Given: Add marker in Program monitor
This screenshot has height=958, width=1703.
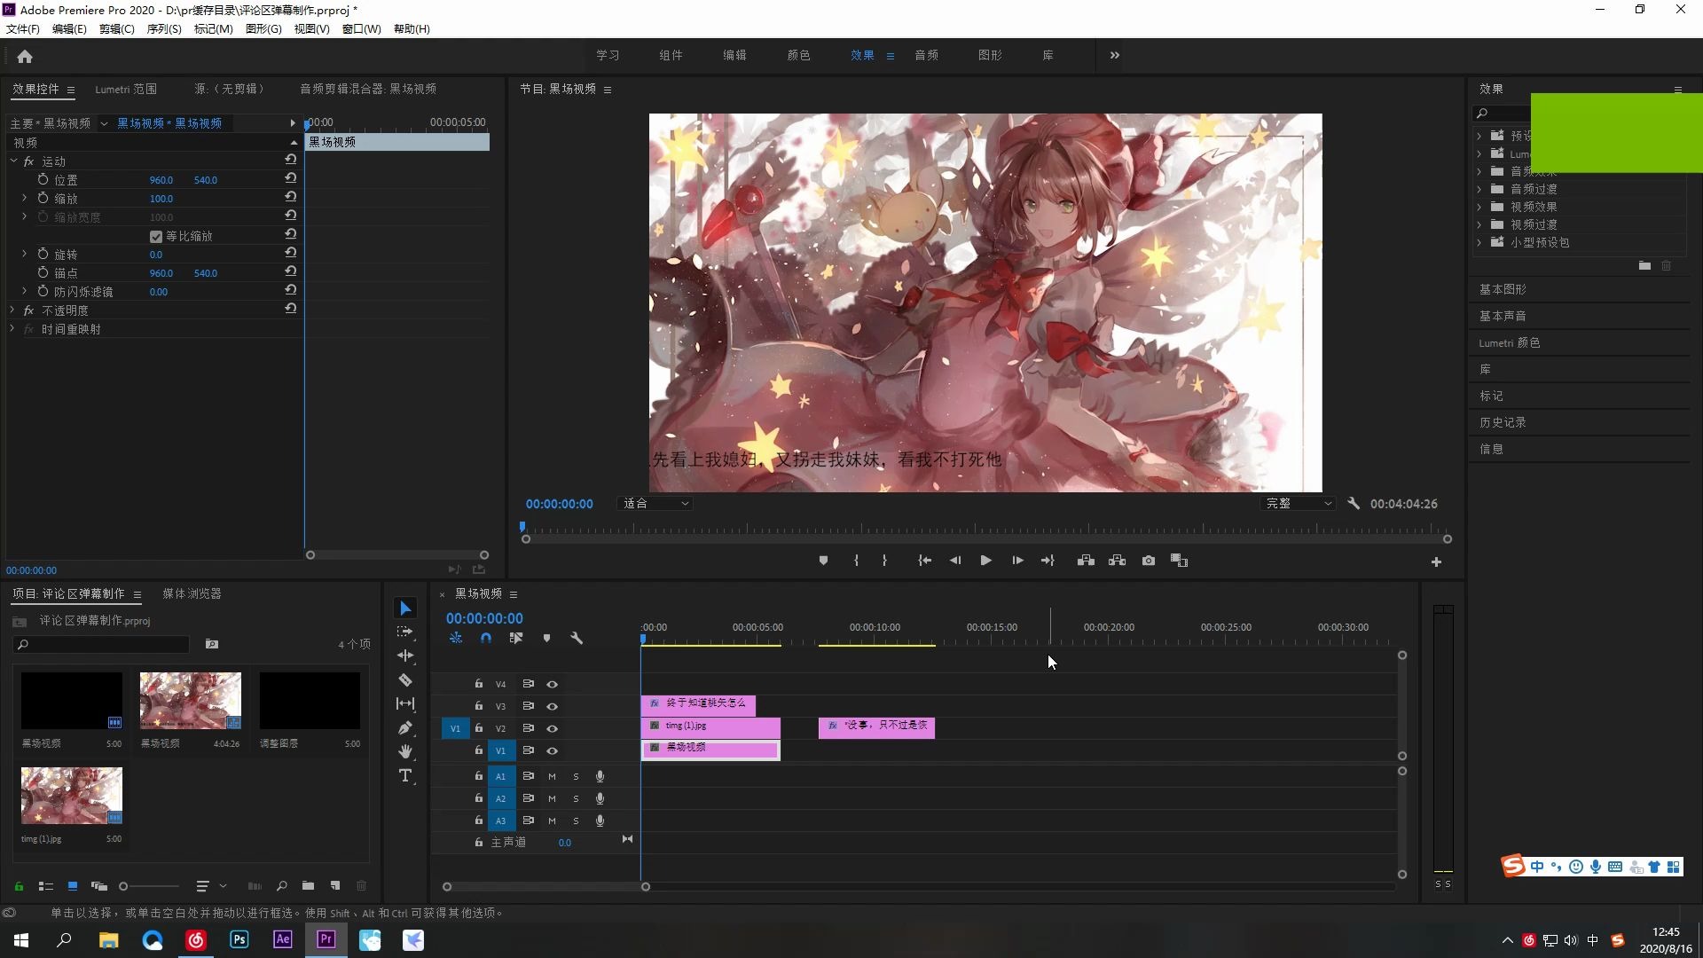Looking at the screenshot, I should click(x=823, y=561).
